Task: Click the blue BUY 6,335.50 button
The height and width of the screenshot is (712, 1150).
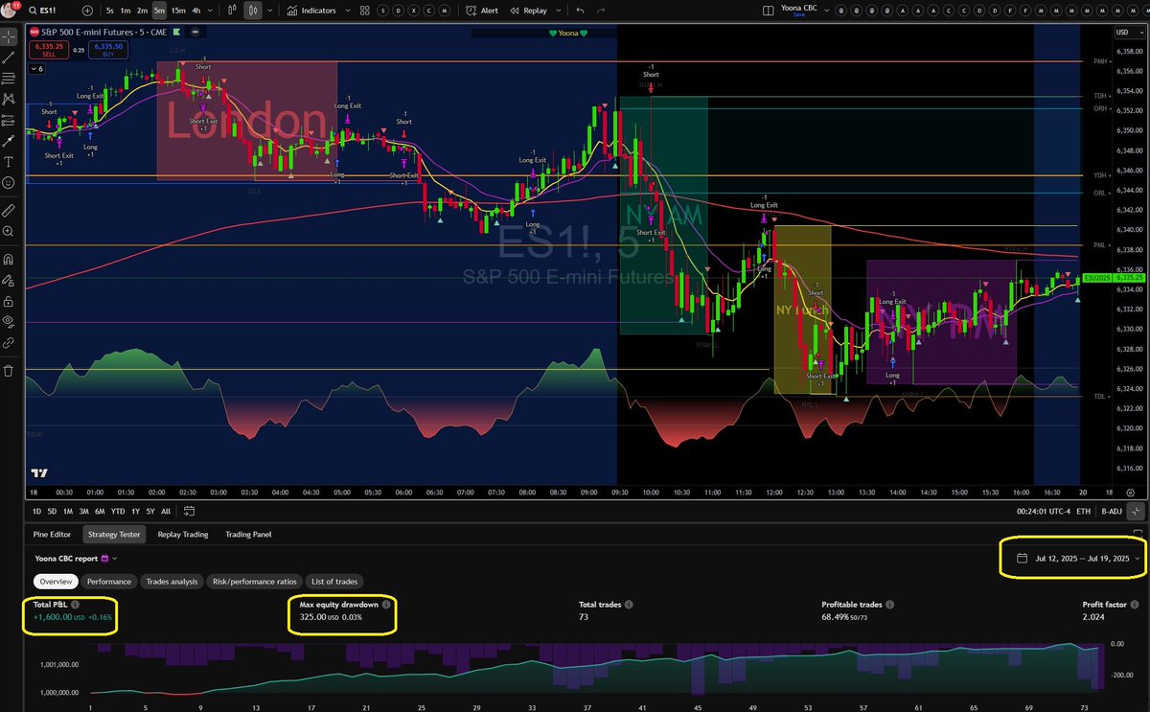Action: pos(107,50)
